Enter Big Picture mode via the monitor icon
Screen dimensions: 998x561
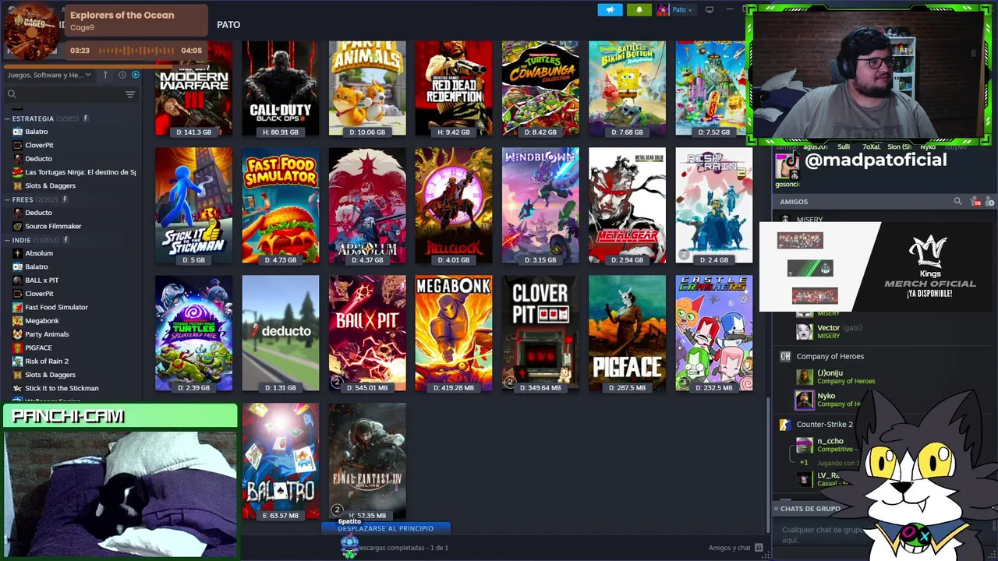(710, 9)
